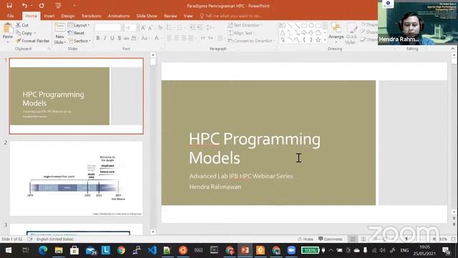
Task: Pick the right arrow shape in gallery
Action: 304,33
